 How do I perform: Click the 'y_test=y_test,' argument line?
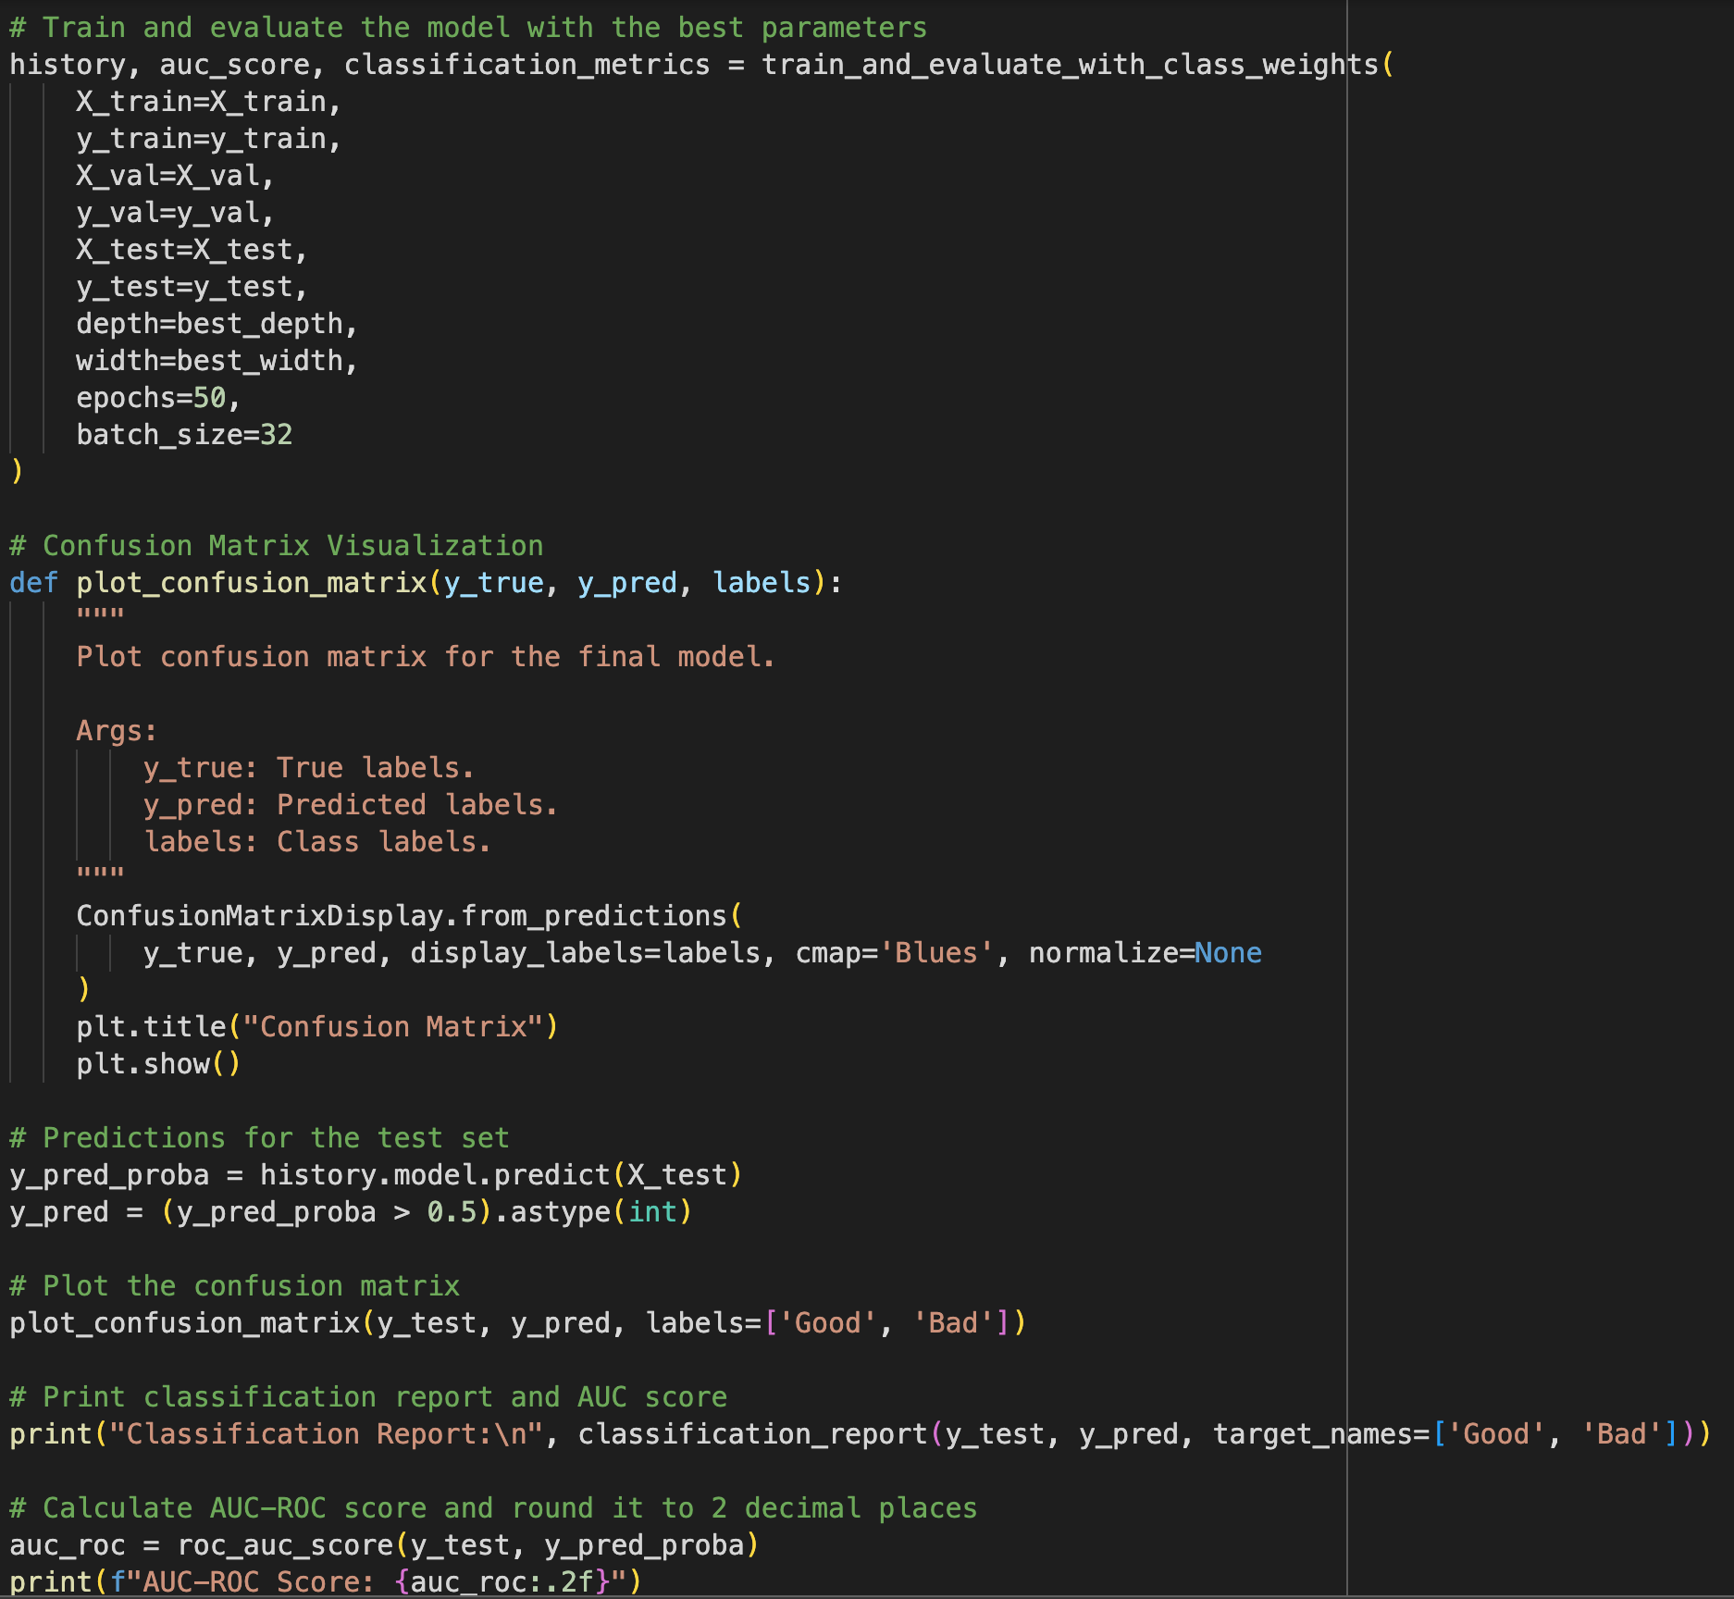coord(192,287)
